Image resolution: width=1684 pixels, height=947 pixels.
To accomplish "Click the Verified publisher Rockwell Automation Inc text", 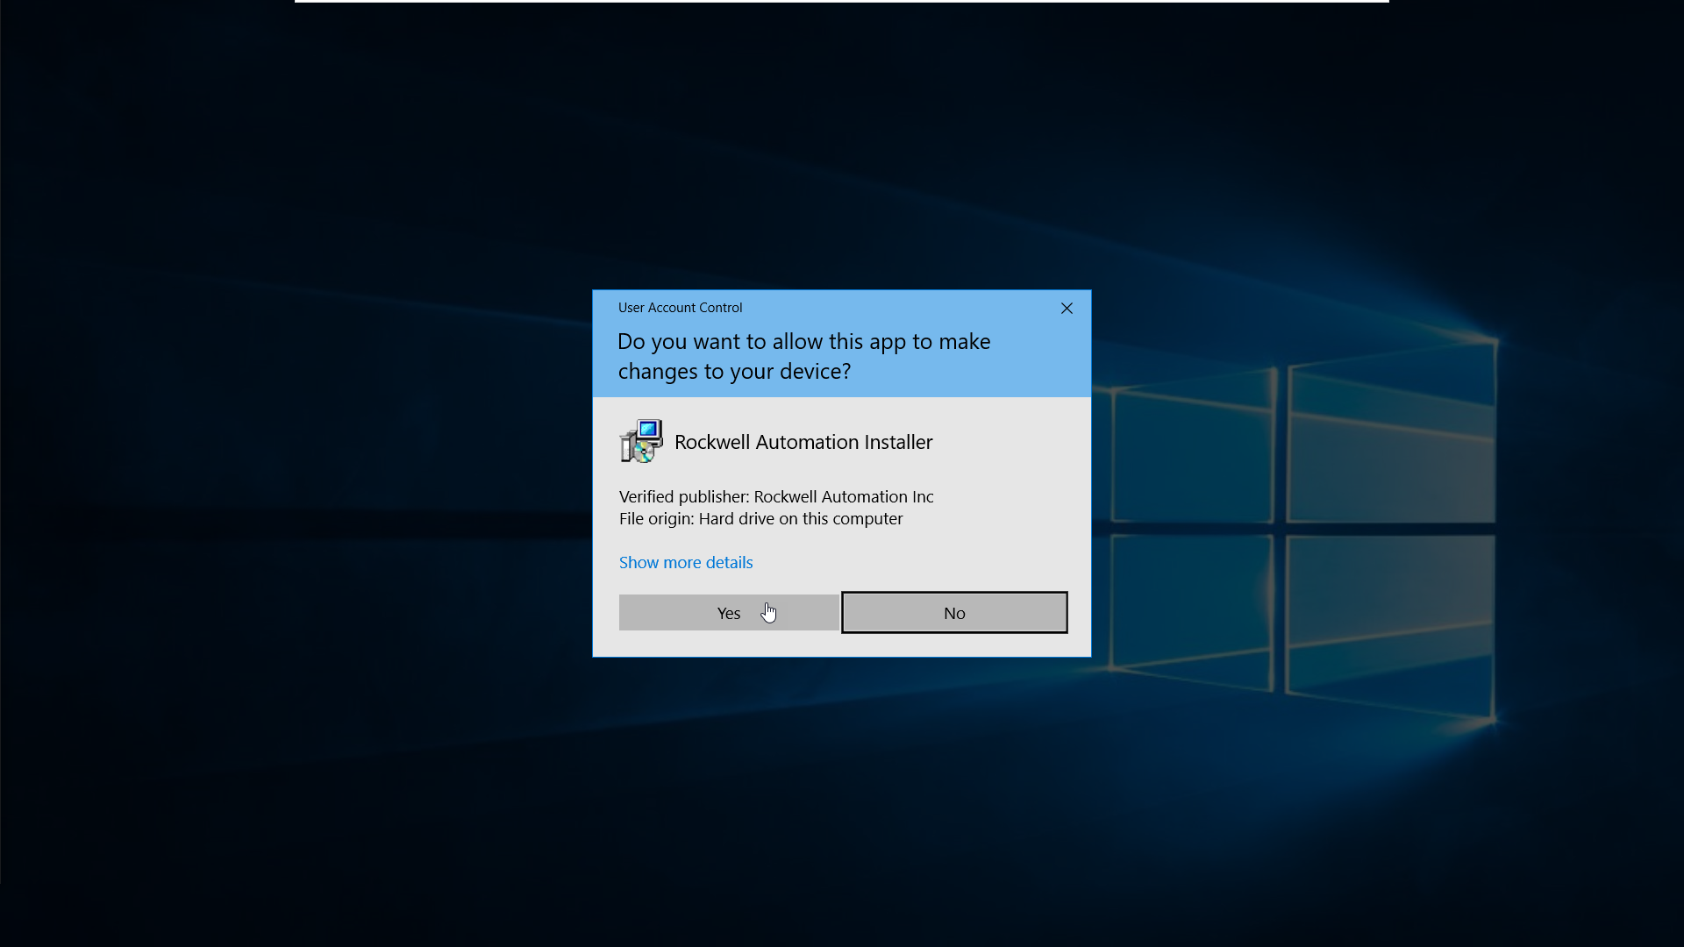I will pyautogui.click(x=775, y=496).
